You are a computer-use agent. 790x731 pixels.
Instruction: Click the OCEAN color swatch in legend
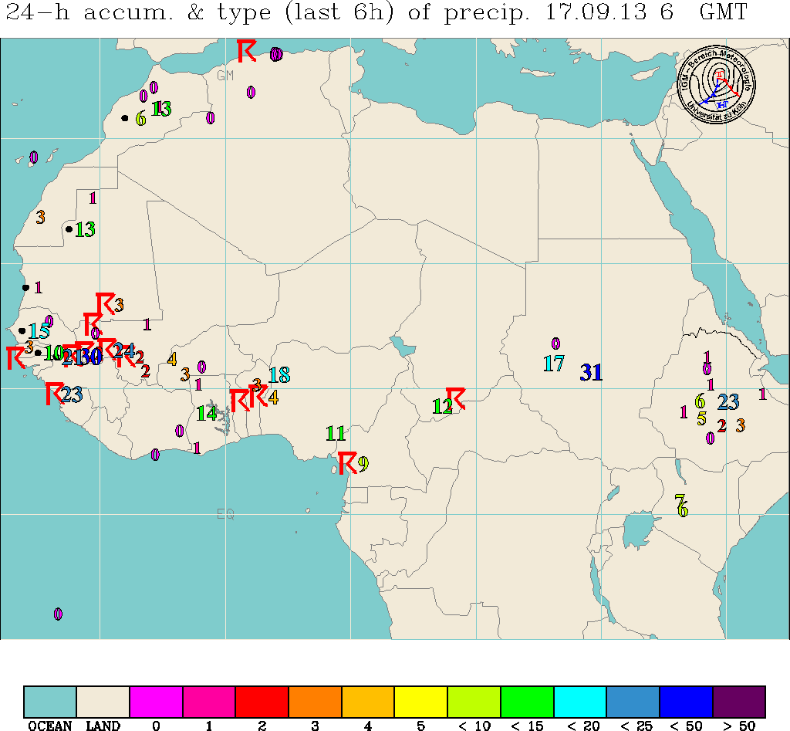tap(50, 701)
